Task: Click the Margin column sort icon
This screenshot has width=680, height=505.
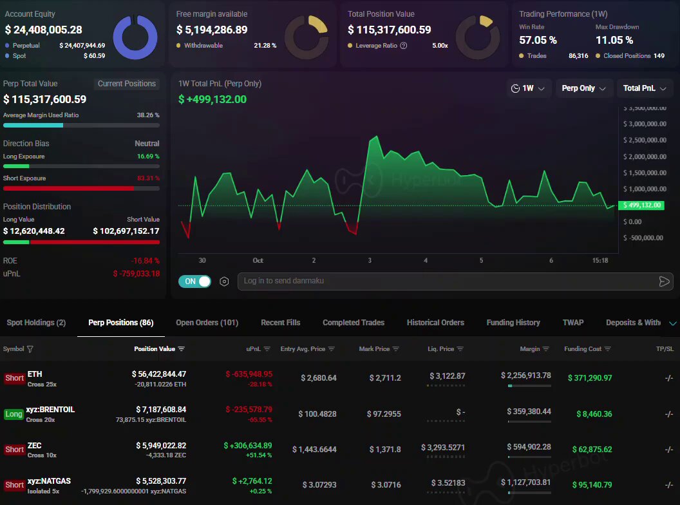Action: (x=546, y=349)
